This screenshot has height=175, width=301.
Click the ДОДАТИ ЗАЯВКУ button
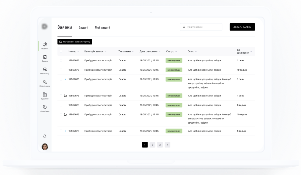[242, 27]
